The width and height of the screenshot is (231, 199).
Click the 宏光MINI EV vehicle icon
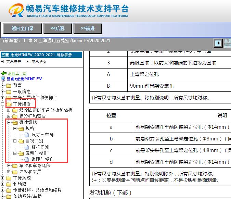click(x=3, y=79)
